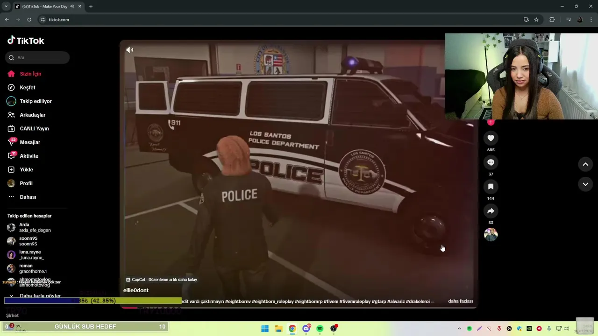This screenshot has height=336, width=598.
Task: Open Mesajlar inbox
Action: (x=30, y=142)
